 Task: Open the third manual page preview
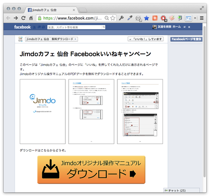(140, 112)
